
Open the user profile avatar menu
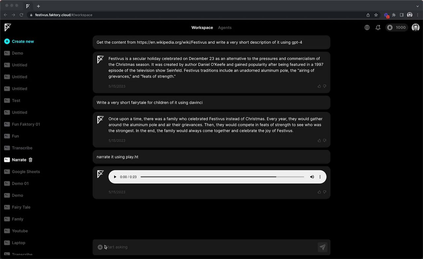coord(415,28)
